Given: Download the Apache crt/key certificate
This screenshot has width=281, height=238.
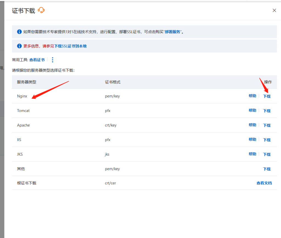Looking at the screenshot, I should tap(267, 125).
